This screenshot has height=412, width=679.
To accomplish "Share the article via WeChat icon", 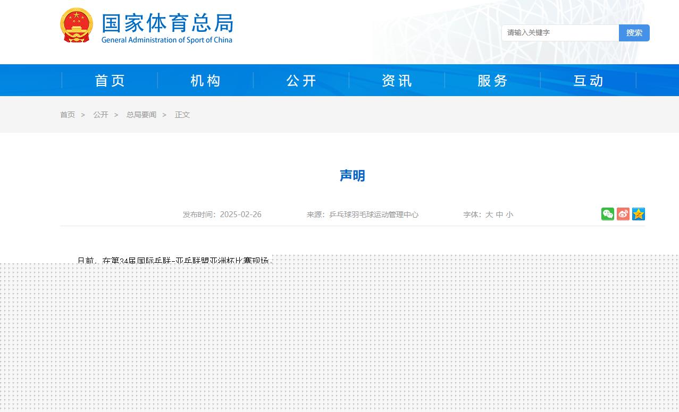I will tap(607, 214).
